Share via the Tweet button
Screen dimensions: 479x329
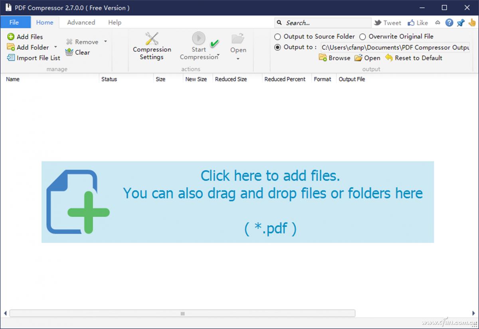[388, 23]
